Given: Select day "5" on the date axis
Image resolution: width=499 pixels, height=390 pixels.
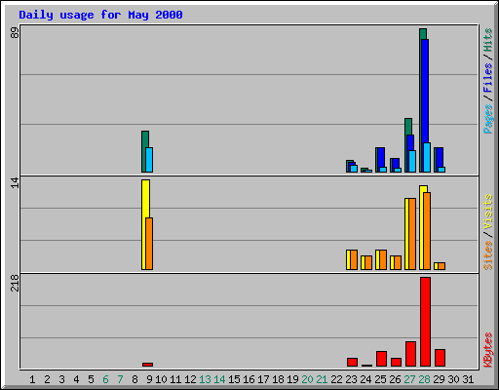Looking at the screenshot, I should point(91,379).
